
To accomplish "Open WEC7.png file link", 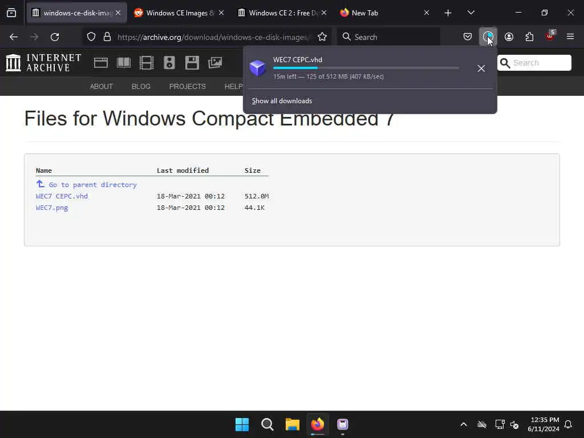I will pyautogui.click(x=52, y=208).
